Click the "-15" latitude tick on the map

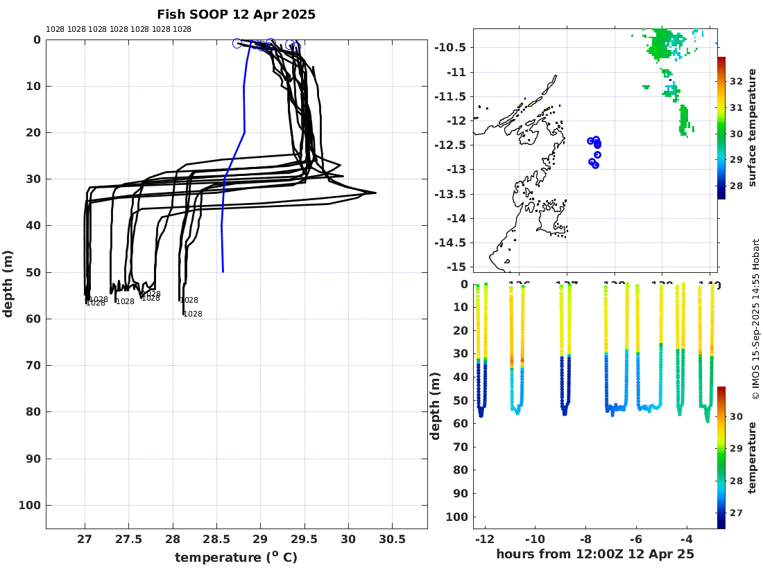click(456, 267)
